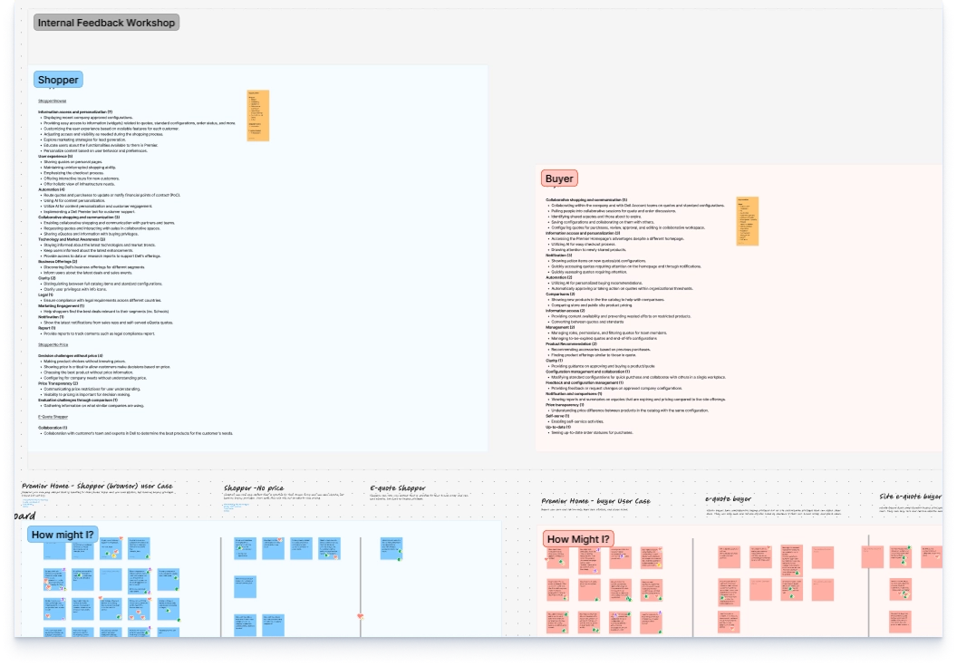Click "Collaboration (1)" heading under E-Quote Shopper
The image size is (957, 666).
click(53, 428)
